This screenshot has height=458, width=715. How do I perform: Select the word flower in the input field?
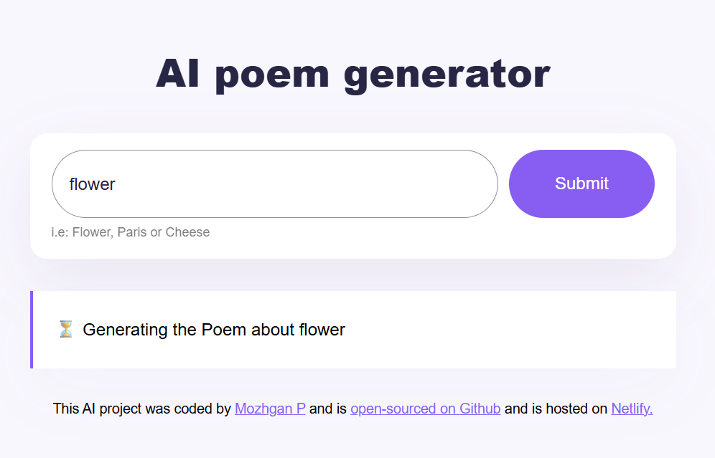pyautogui.click(x=91, y=183)
